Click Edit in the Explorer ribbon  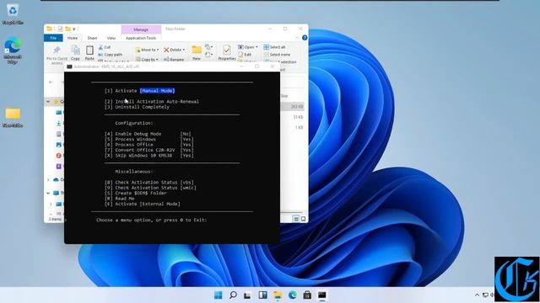point(245,55)
